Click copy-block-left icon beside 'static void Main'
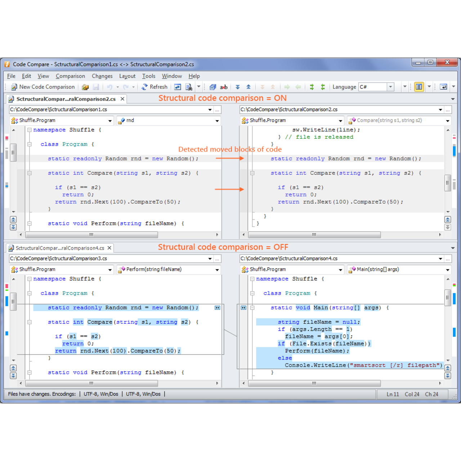461x461 pixels. (x=243, y=308)
